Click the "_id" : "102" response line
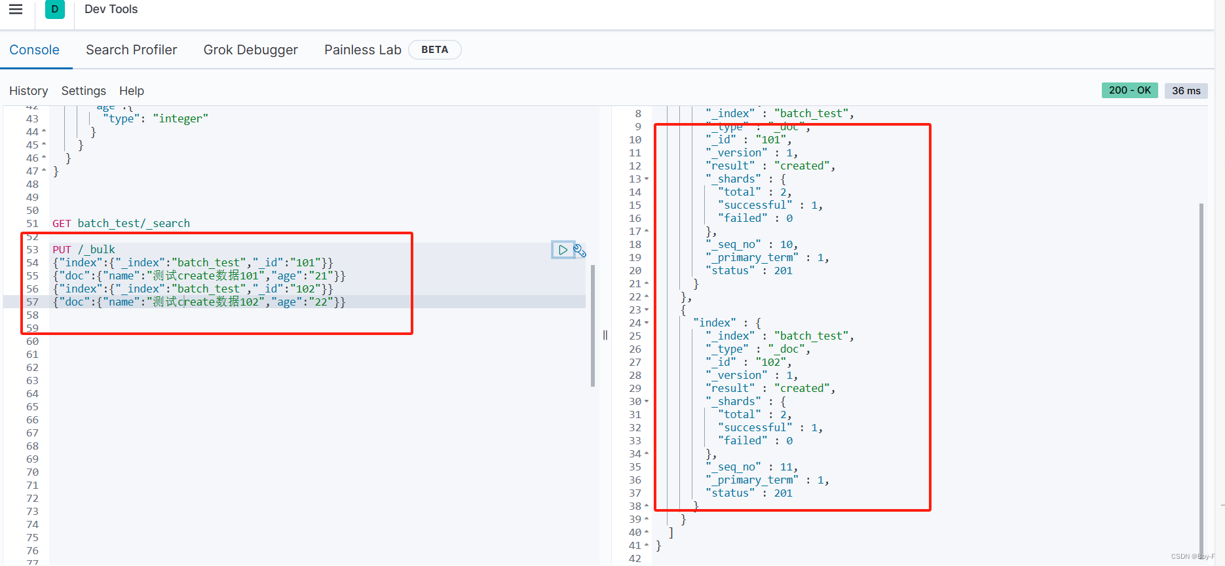Image resolution: width=1225 pixels, height=566 pixels. [749, 362]
